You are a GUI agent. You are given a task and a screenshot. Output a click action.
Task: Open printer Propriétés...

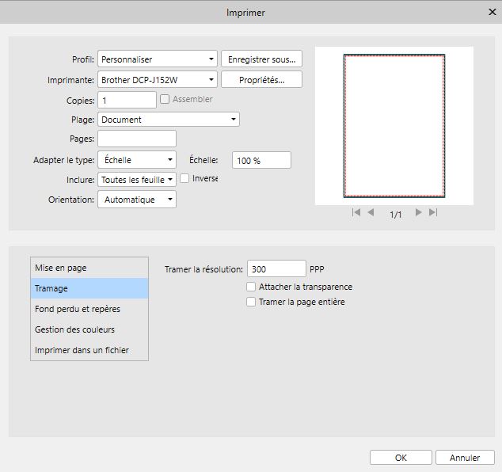[261, 80]
